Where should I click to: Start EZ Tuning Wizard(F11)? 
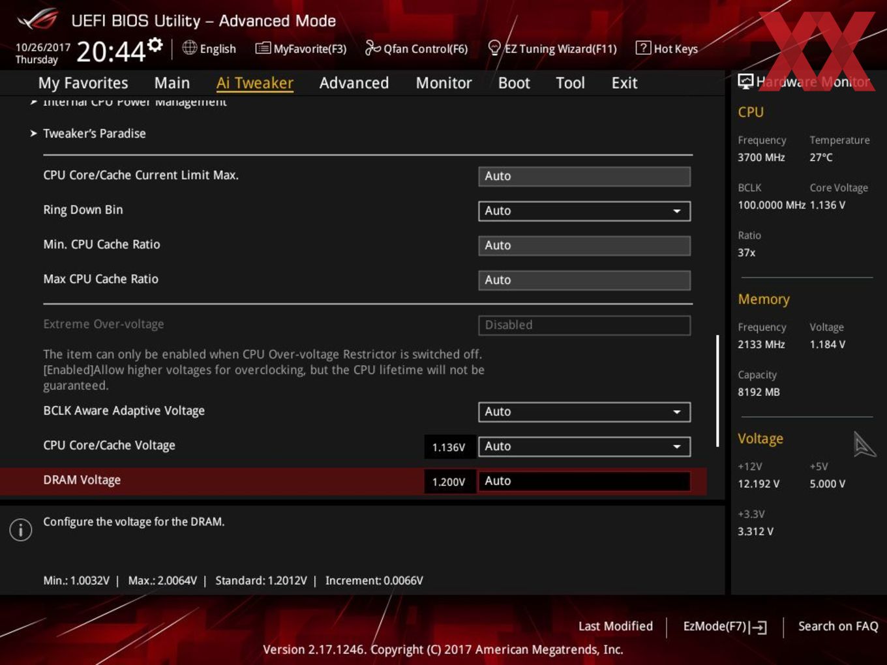(x=552, y=48)
